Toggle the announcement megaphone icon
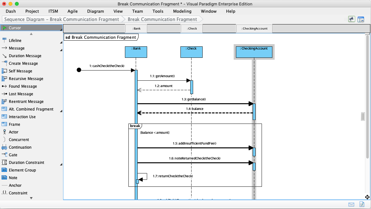 (x=351, y=19)
